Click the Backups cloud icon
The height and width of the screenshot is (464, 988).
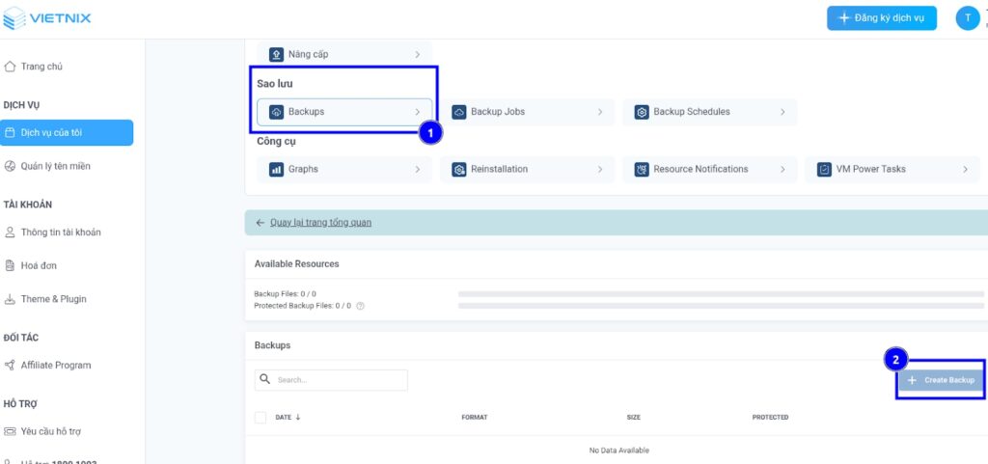coord(276,112)
